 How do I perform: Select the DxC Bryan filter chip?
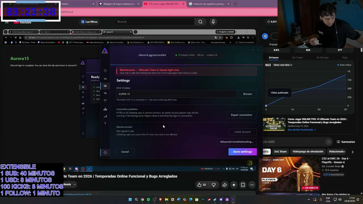click(x=280, y=152)
